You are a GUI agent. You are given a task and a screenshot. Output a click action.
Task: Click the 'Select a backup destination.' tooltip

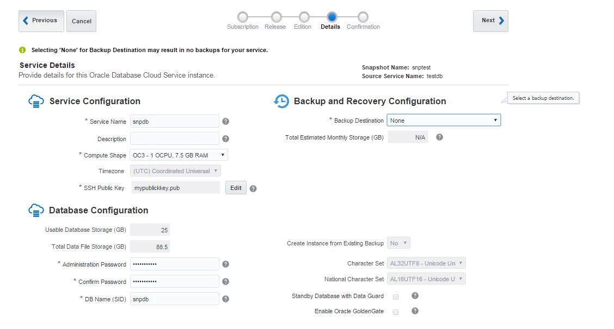543,98
